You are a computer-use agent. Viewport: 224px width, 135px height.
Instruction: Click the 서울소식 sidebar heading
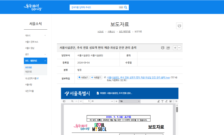pos(36,24)
